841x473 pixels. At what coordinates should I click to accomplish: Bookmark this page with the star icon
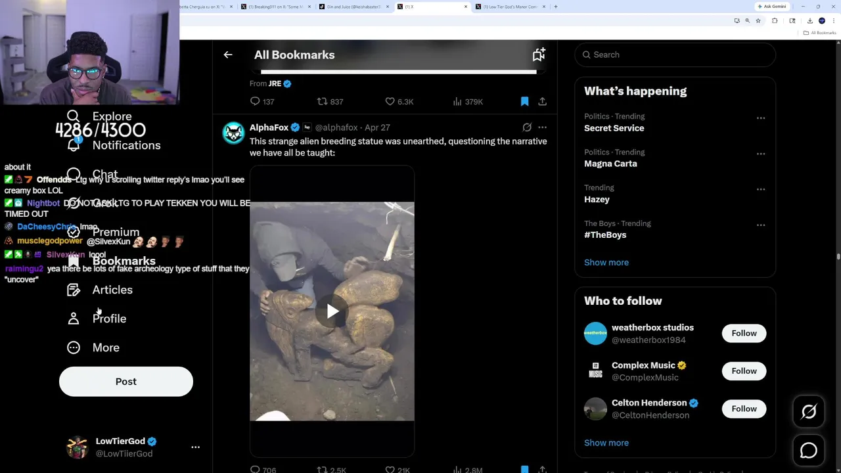coord(758,21)
